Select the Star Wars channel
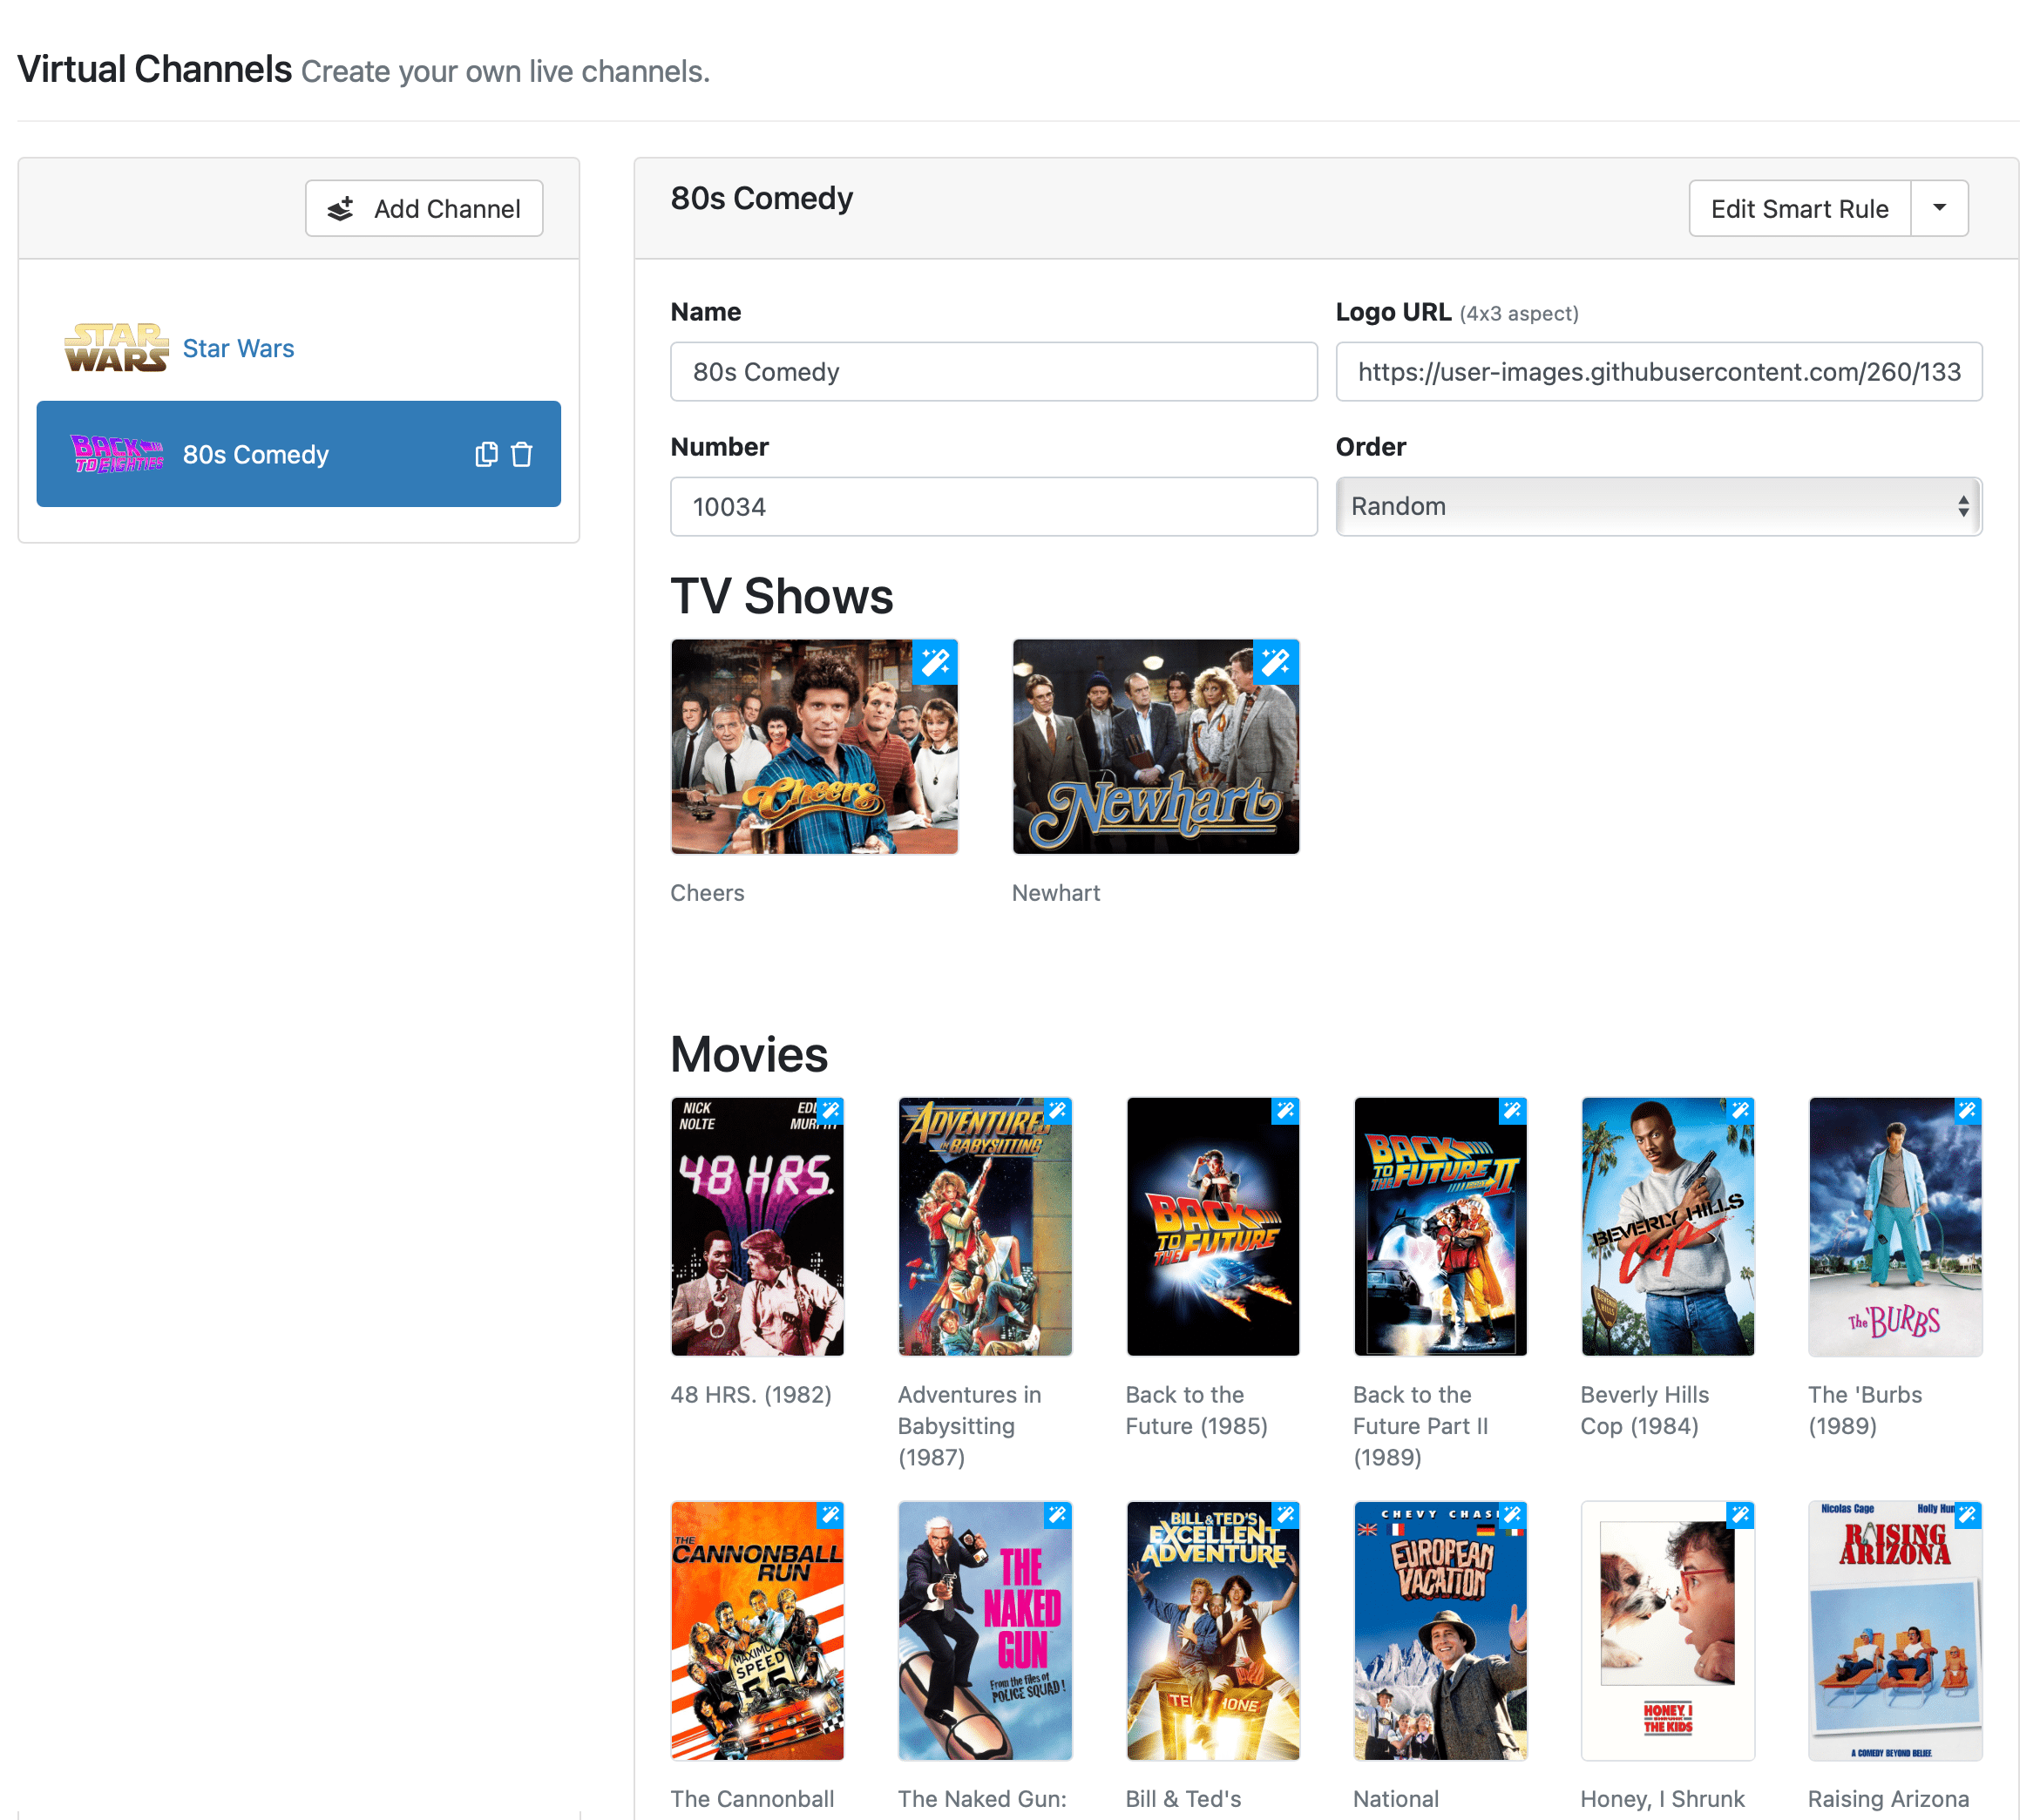 click(x=238, y=348)
